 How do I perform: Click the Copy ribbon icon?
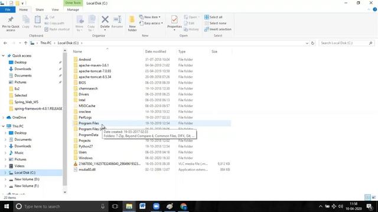[x=26, y=22]
